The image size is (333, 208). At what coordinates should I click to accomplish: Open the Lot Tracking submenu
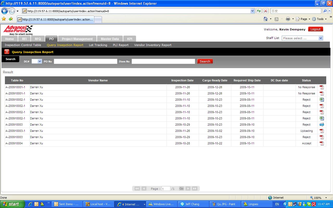(98, 45)
